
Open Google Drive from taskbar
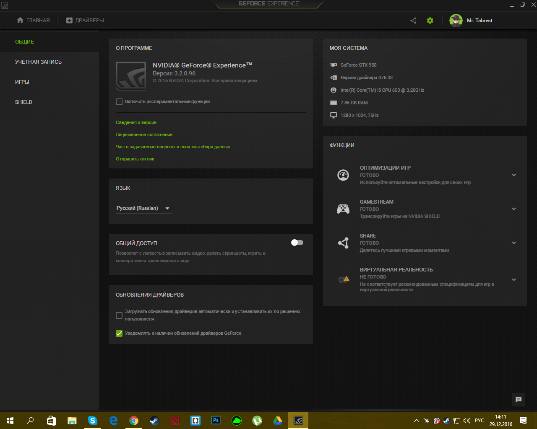click(x=278, y=421)
